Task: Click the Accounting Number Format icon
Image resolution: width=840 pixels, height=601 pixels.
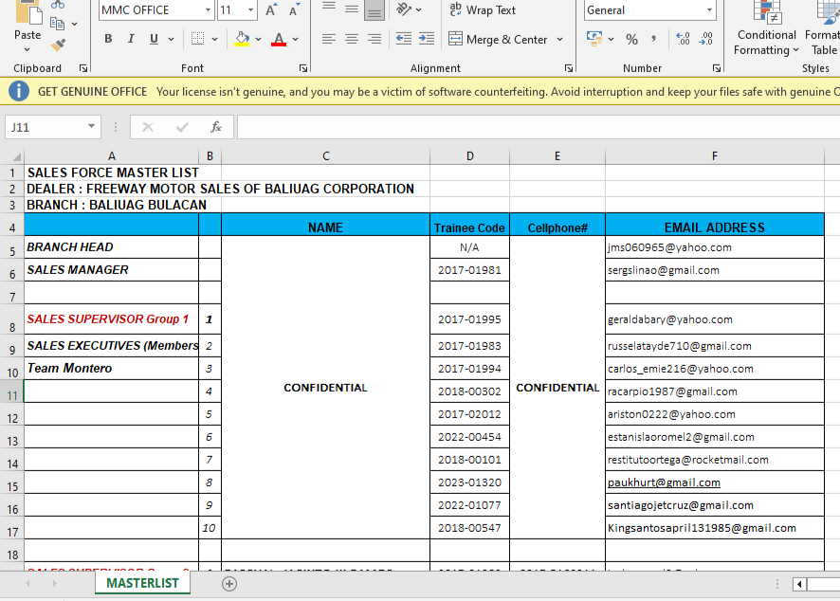Action: click(x=594, y=39)
